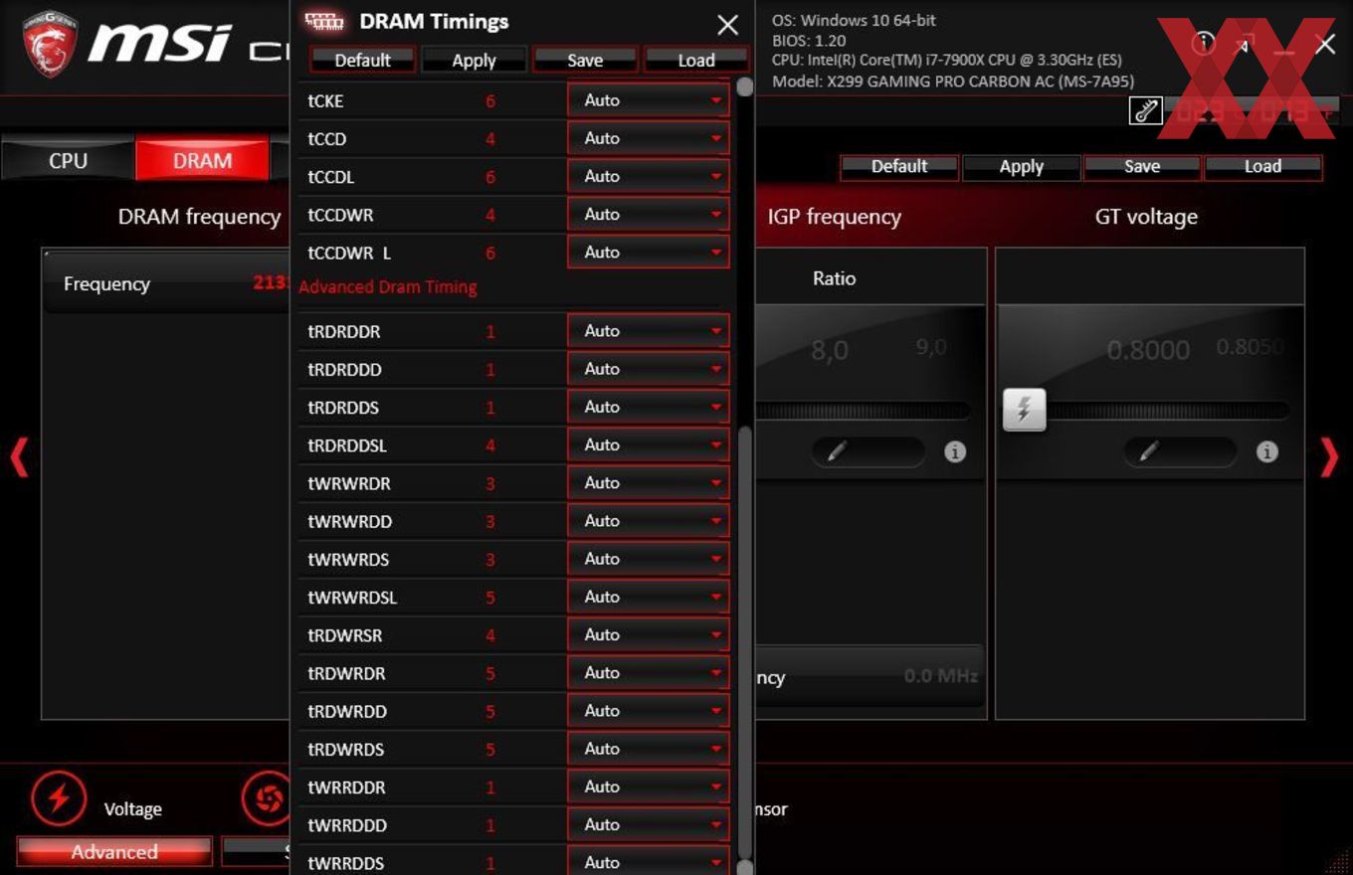Open the info icon in title bar

coord(1205,43)
